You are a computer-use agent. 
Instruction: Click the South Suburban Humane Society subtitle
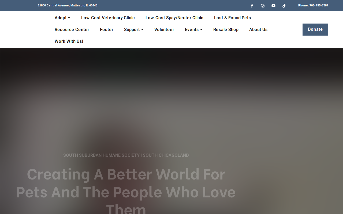[126, 155]
